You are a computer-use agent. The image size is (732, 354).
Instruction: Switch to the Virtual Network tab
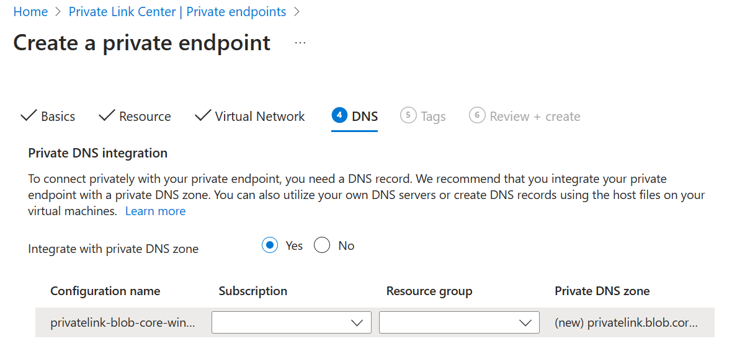click(250, 116)
